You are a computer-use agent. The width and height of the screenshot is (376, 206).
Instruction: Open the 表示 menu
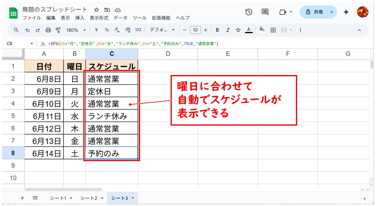(65, 18)
